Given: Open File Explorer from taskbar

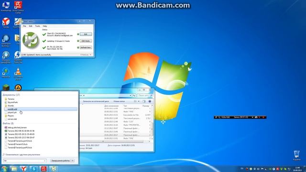Looking at the screenshot, I should pos(14,169).
